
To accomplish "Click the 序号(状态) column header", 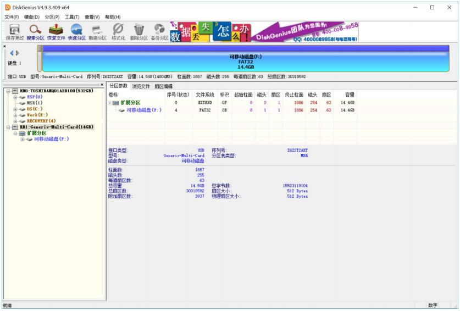I will pyautogui.click(x=179, y=95).
